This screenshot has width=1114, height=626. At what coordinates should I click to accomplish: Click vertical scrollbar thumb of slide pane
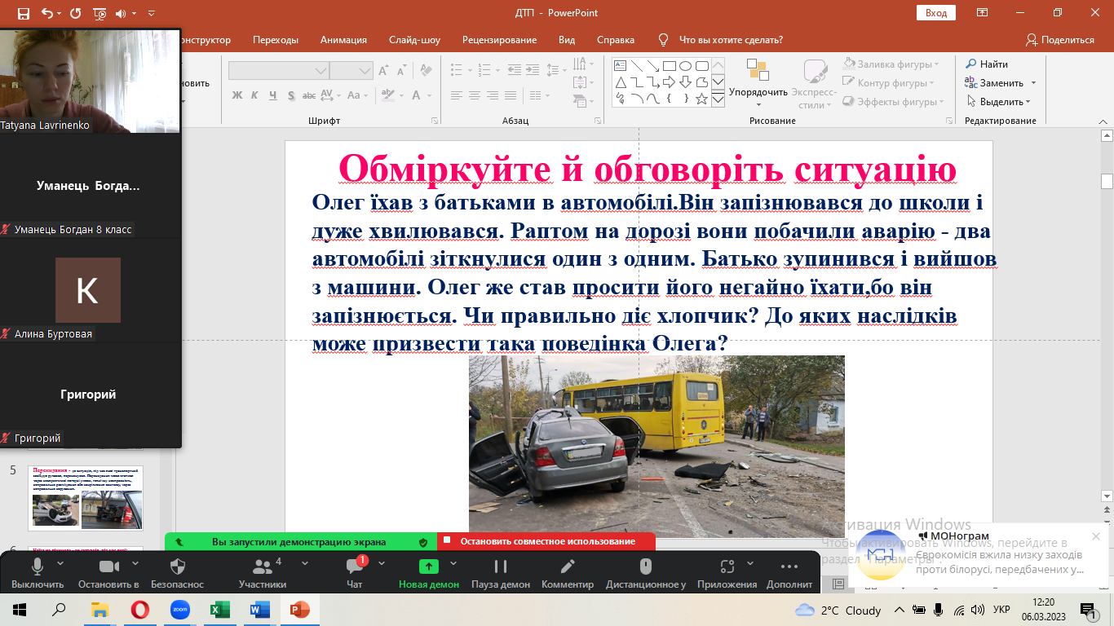pyautogui.click(x=1107, y=181)
